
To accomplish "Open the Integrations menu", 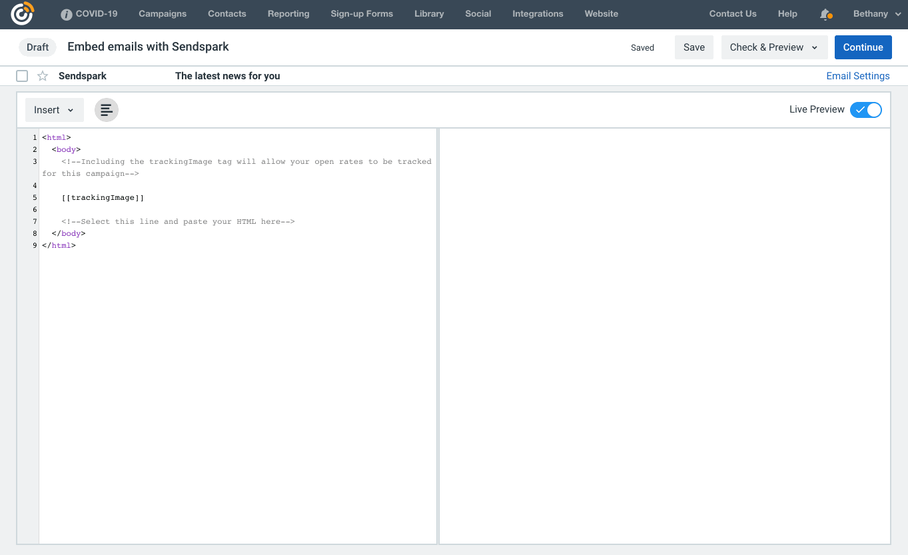I will [538, 13].
